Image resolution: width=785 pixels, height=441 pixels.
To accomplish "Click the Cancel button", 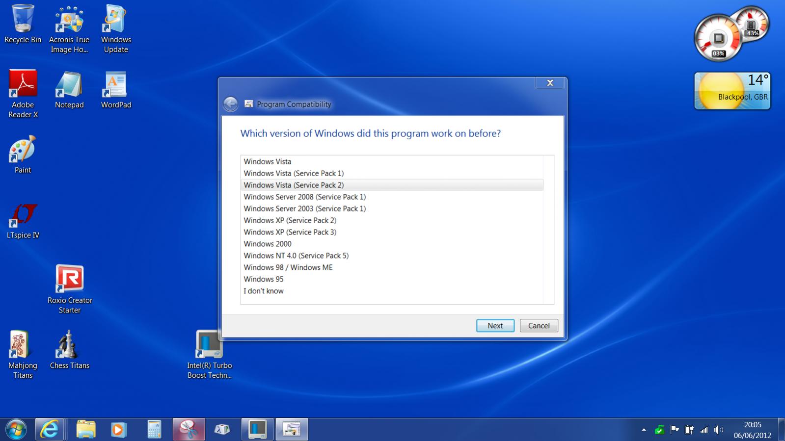I will [x=539, y=326].
